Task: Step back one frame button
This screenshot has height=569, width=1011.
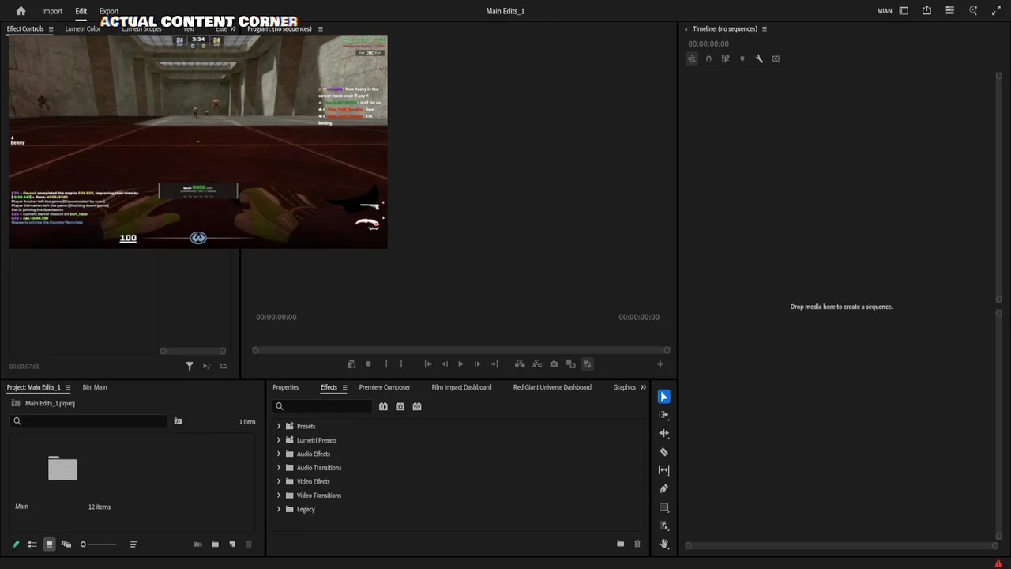Action: [444, 364]
